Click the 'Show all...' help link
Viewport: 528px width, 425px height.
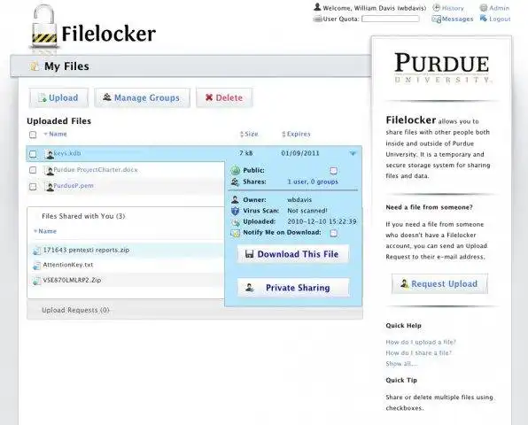click(401, 364)
